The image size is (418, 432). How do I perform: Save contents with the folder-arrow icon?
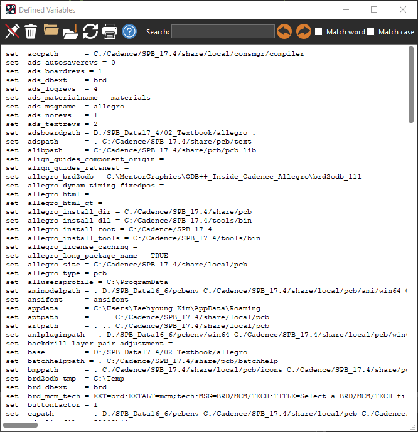click(x=70, y=31)
